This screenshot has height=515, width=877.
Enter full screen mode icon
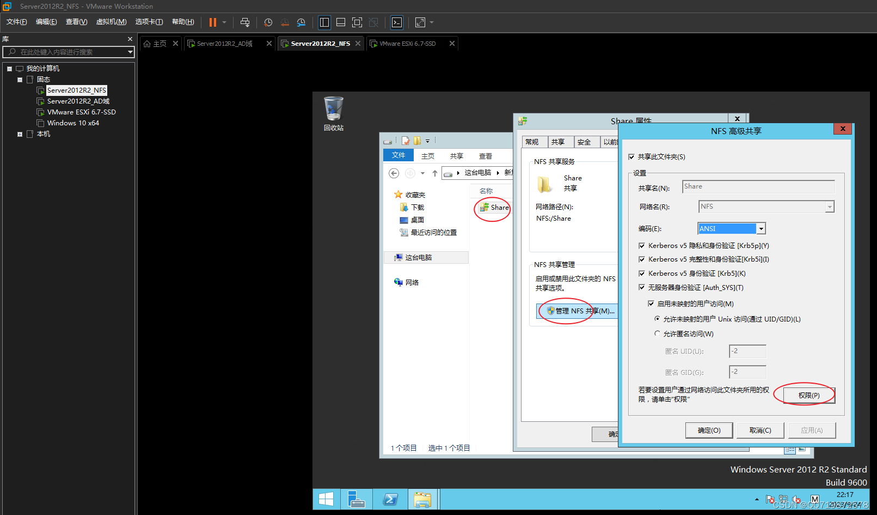coord(357,22)
